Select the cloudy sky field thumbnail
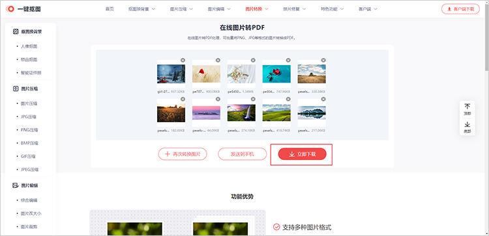Viewport: 489px width, 236px height. pyautogui.click(x=312, y=73)
